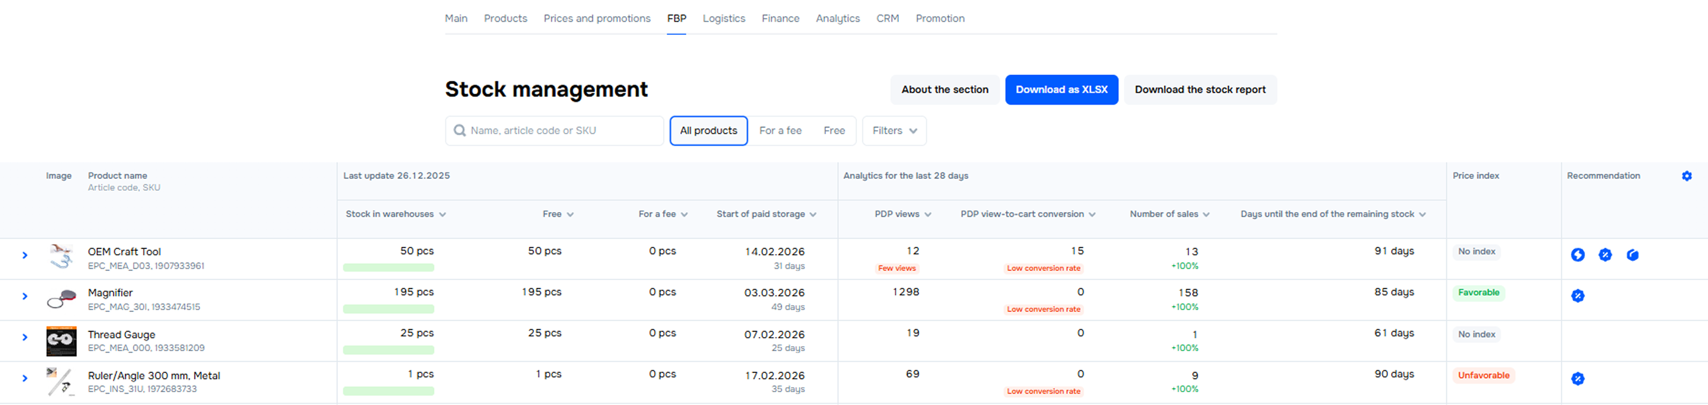Screen dimensions: 1708x405
Task: Click the search magnifier icon
Action: (x=459, y=131)
